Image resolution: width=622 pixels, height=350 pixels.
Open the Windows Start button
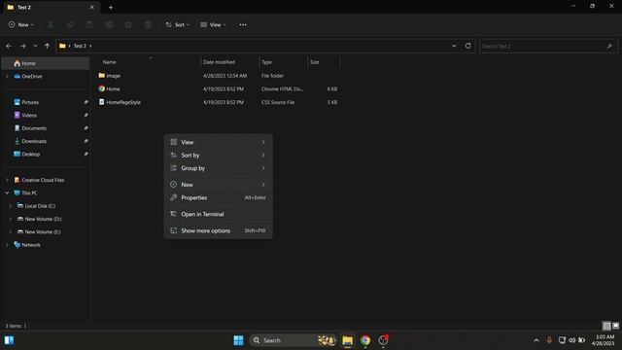(238, 340)
